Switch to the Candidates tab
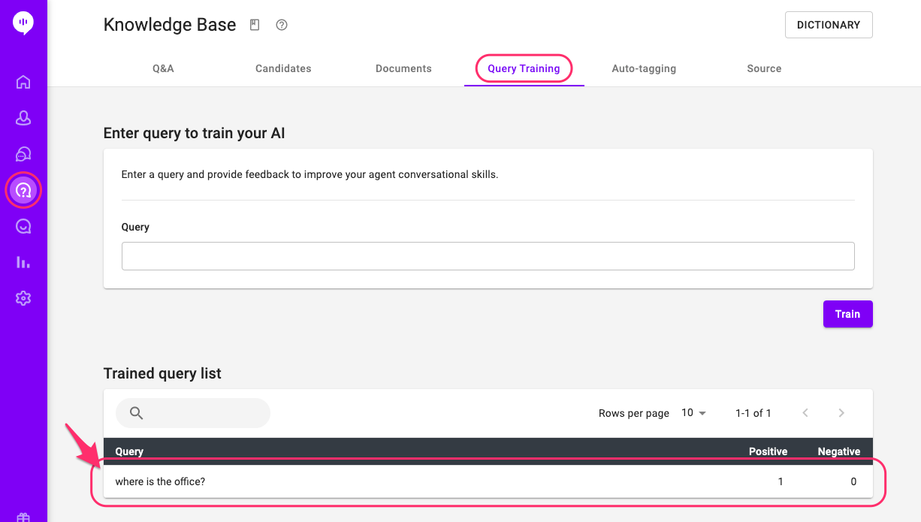 (x=283, y=68)
